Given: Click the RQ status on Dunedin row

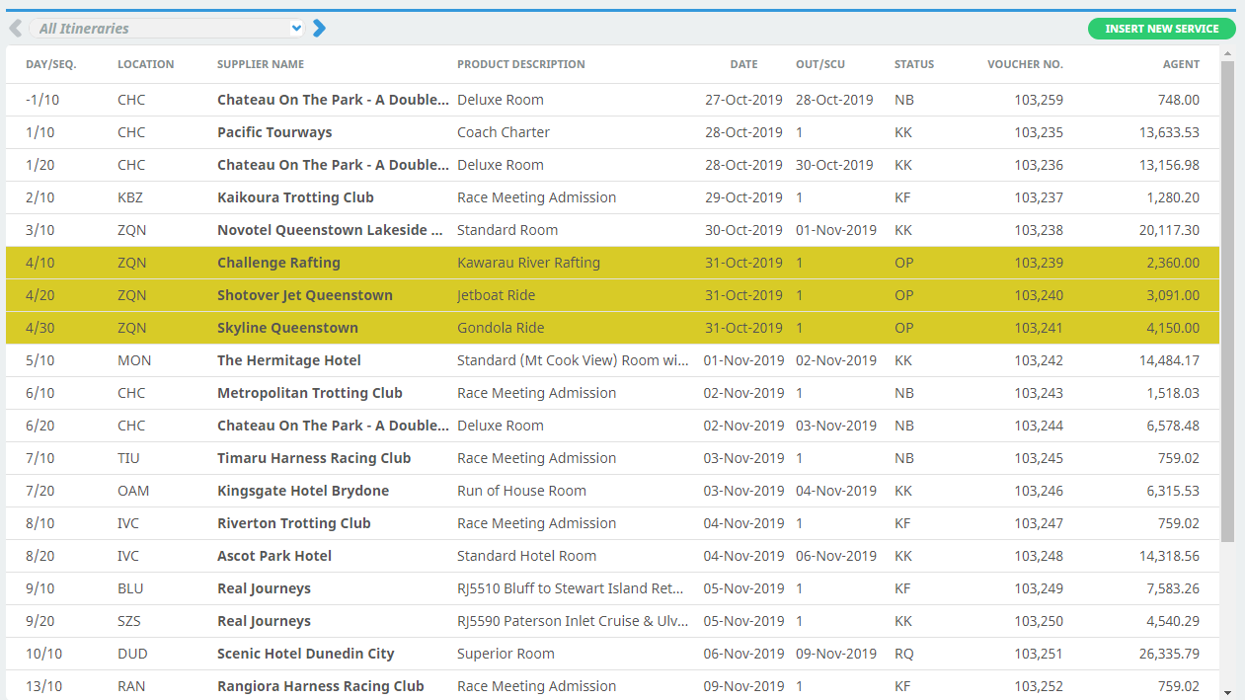Looking at the screenshot, I should [x=903, y=654].
